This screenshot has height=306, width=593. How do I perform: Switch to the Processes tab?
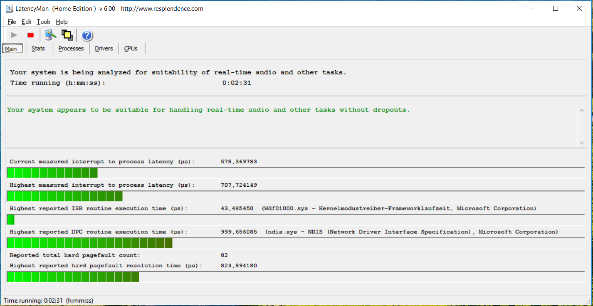pos(71,49)
